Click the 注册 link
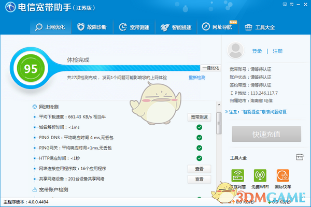The image size is (311, 207). [x=277, y=51]
